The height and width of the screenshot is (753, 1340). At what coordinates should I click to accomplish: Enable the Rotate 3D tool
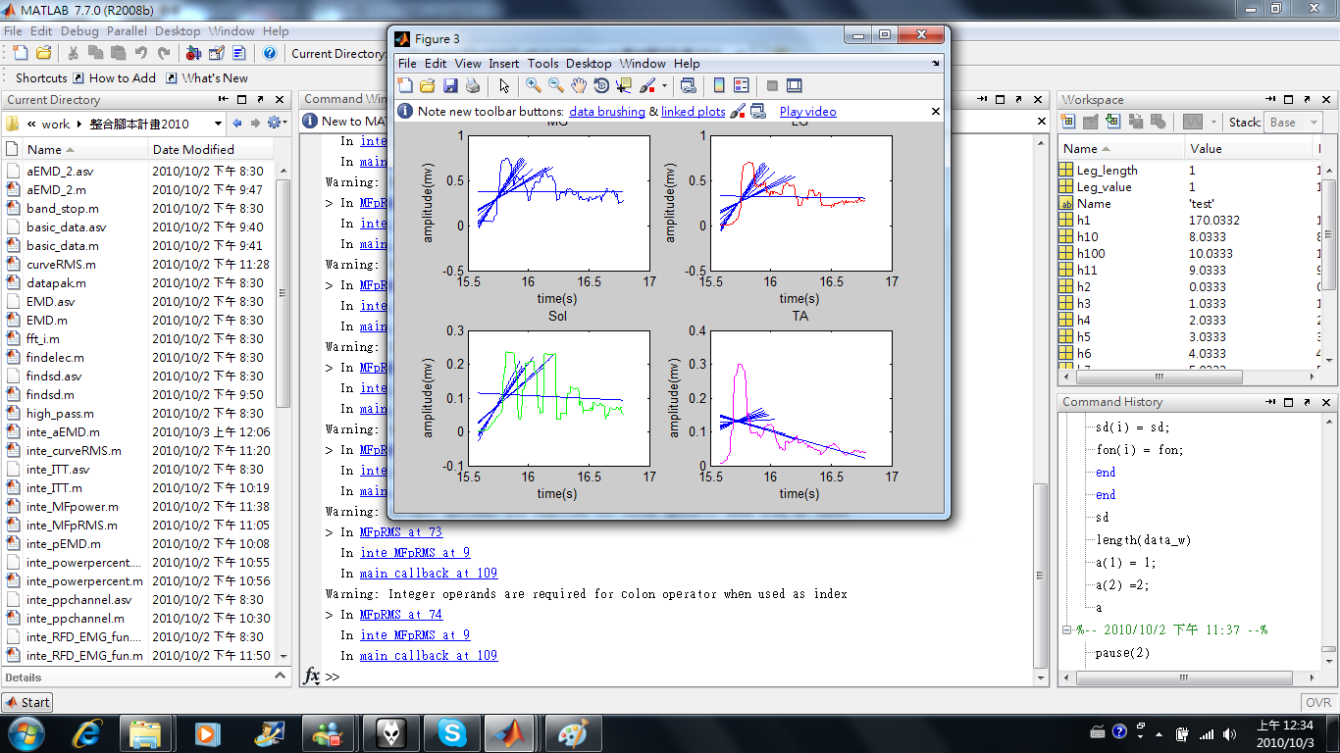[x=600, y=85]
